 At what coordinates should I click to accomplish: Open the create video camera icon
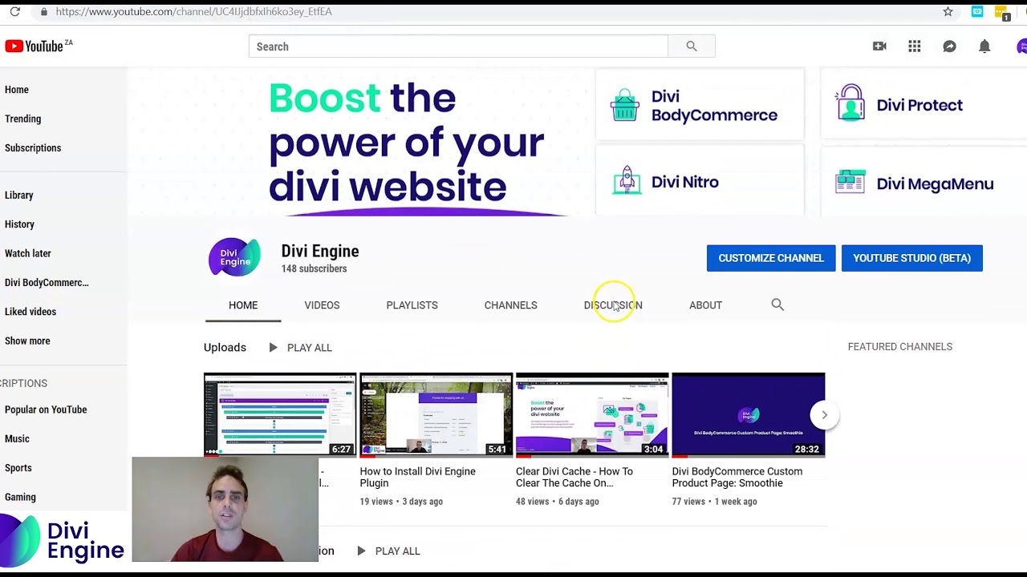[879, 46]
